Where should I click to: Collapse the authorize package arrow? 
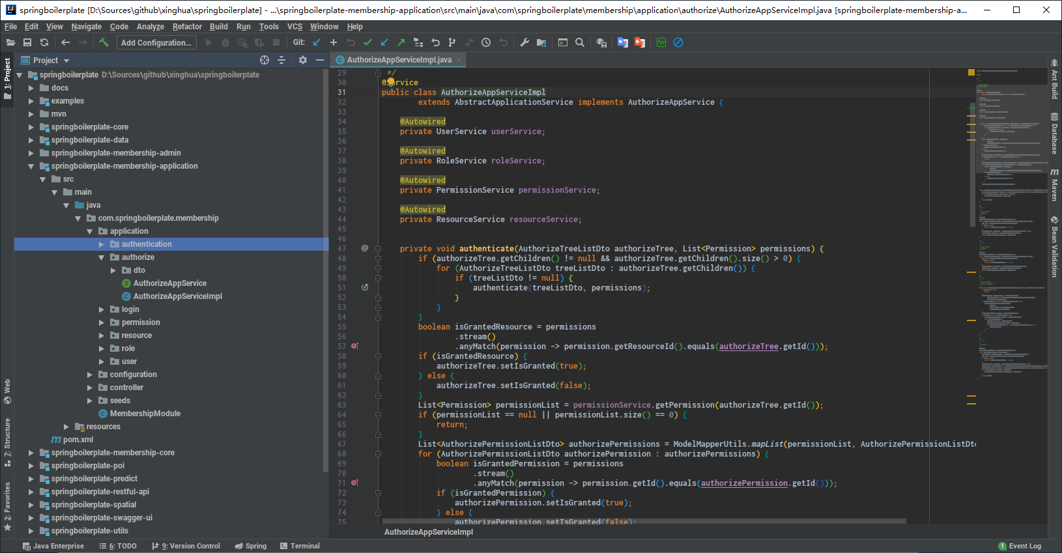pyautogui.click(x=101, y=257)
